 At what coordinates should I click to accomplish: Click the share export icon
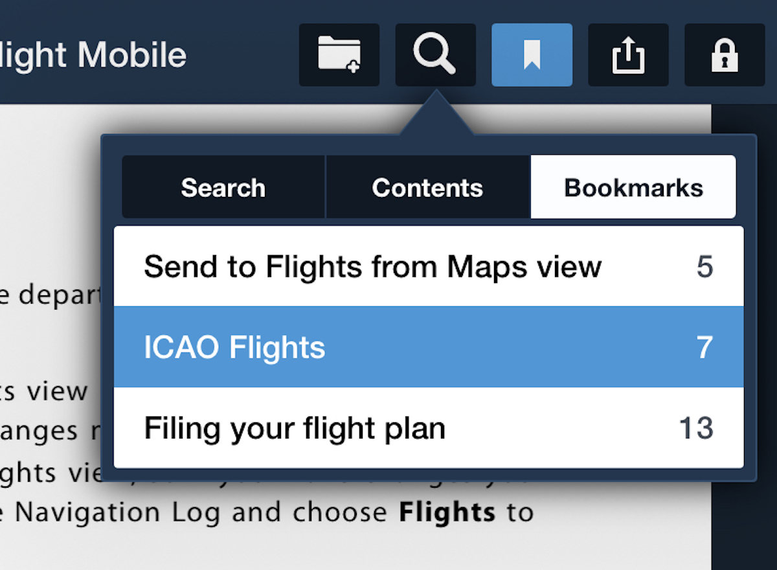628,55
